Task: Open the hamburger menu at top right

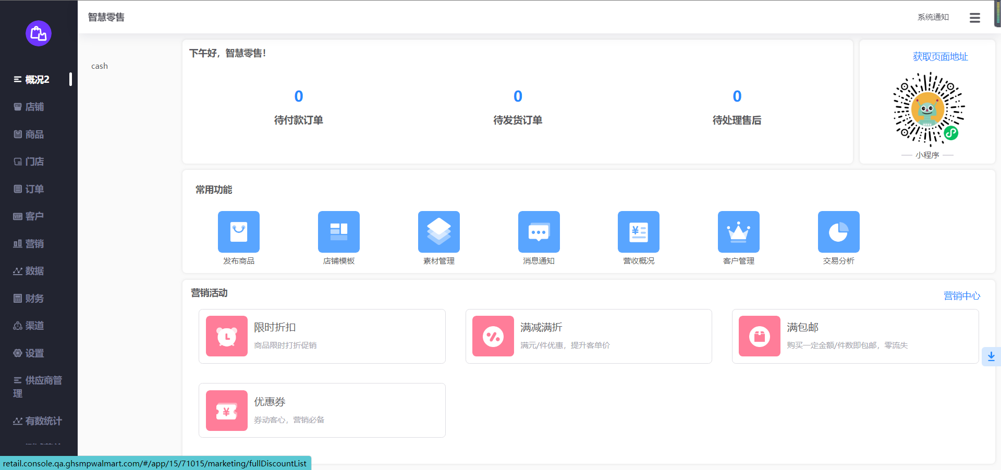Action: tap(974, 18)
